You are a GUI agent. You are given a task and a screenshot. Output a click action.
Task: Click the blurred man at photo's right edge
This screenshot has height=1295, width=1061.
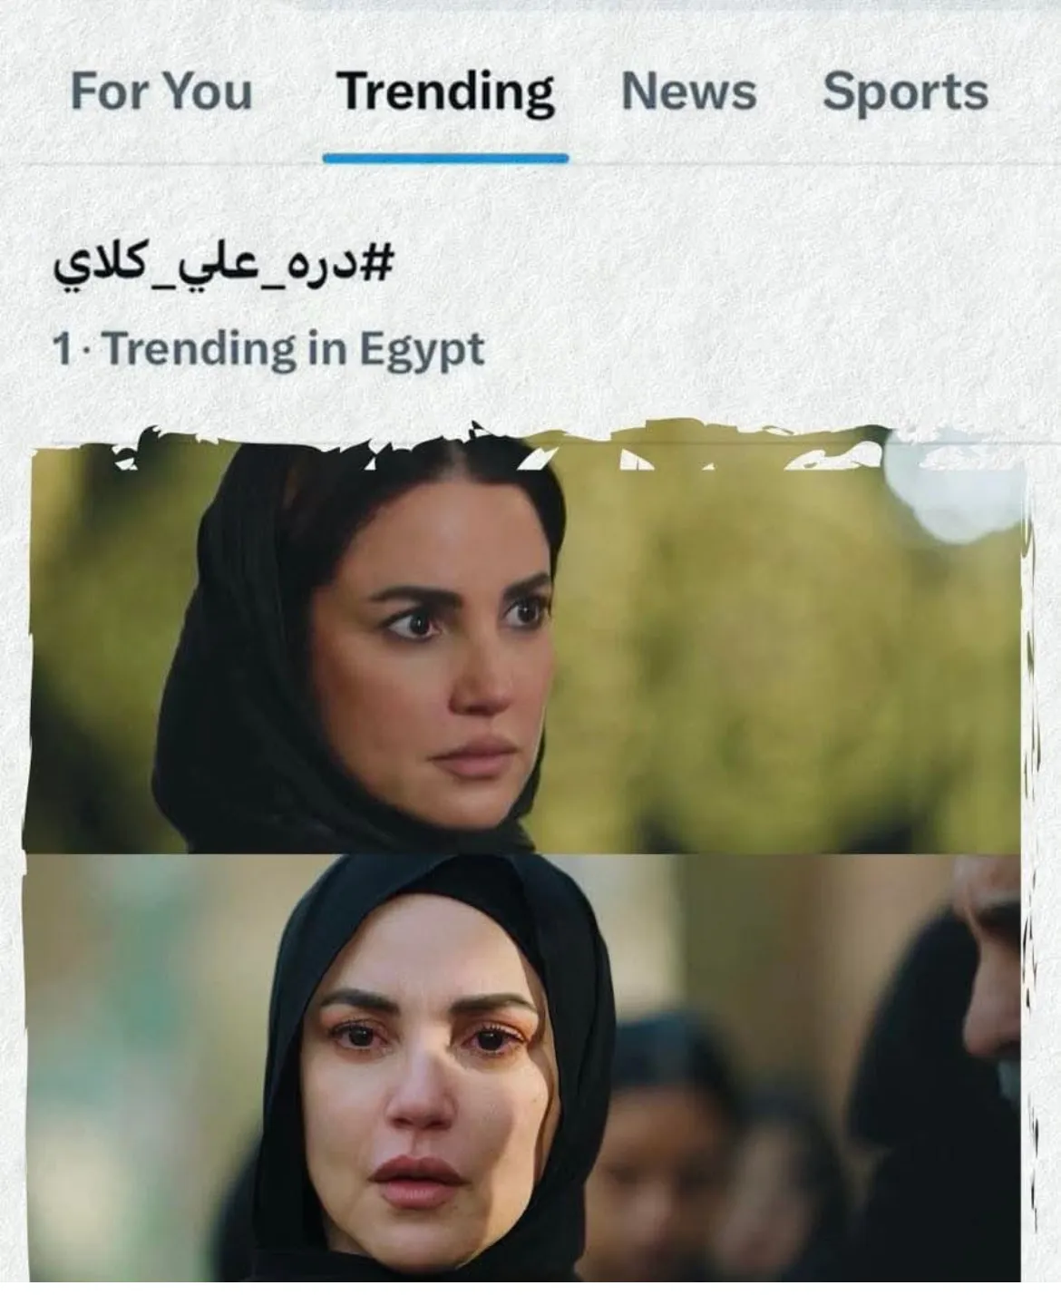[x=988, y=1043]
